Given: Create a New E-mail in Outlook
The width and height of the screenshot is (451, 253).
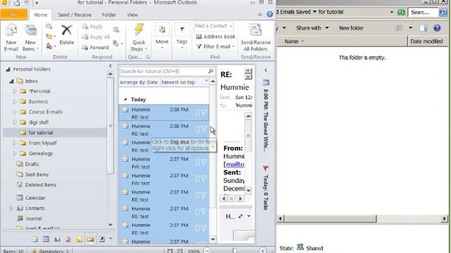Looking at the screenshot, I should pyautogui.click(x=11, y=37).
